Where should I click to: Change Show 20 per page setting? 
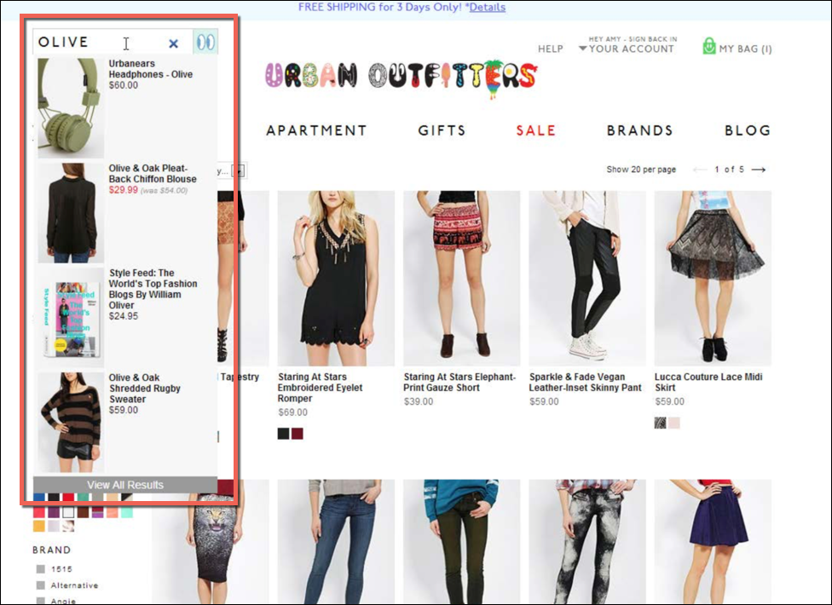click(641, 170)
